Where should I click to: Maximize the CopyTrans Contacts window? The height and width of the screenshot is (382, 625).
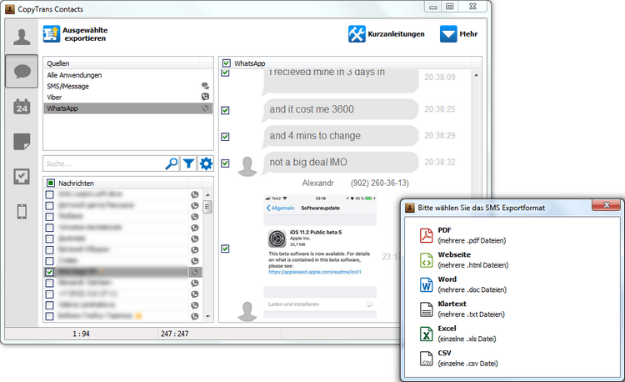tap(450, 7)
